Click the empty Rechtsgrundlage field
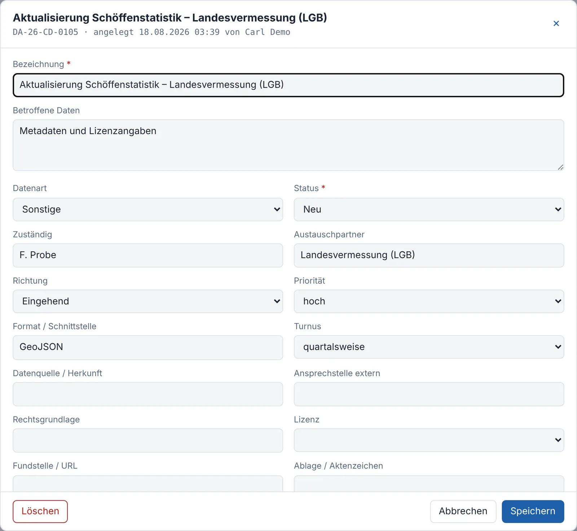This screenshot has width=577, height=531. (148, 441)
